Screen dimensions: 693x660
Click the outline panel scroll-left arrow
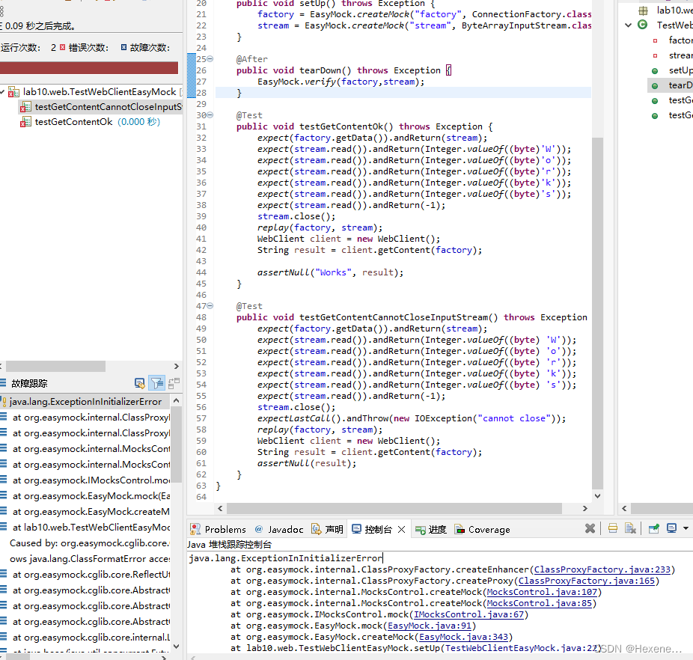[624, 508]
